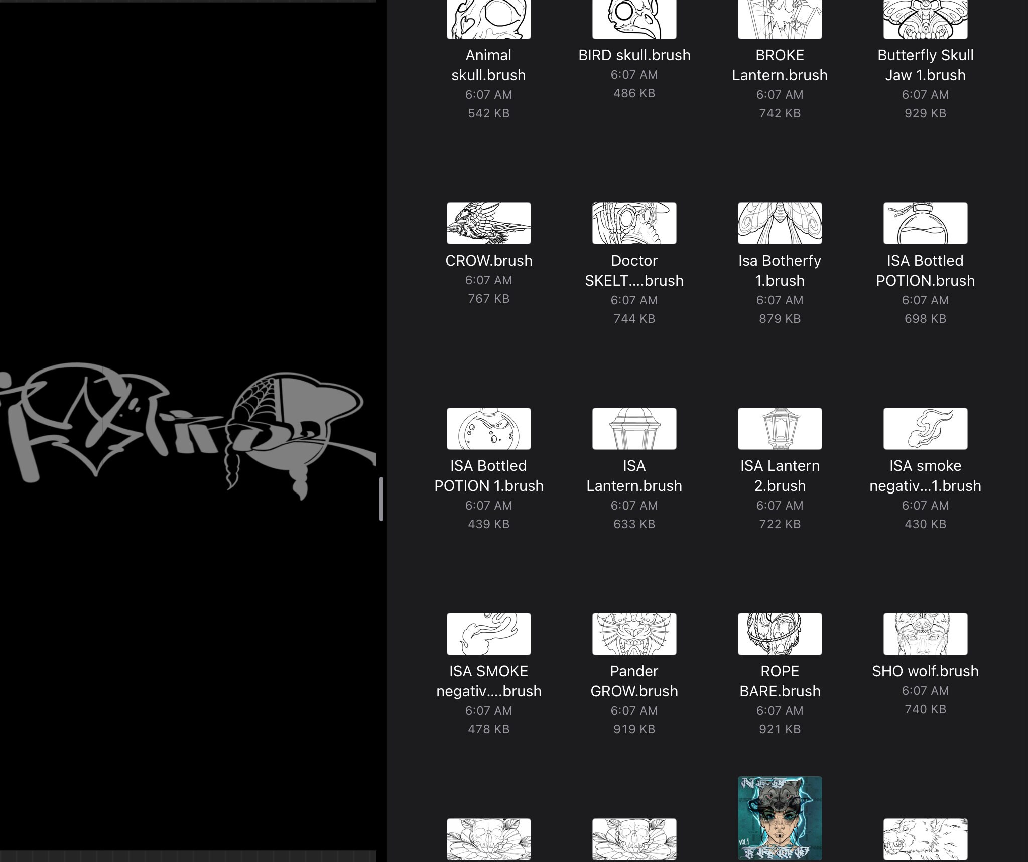The height and width of the screenshot is (862, 1028).
Task: Open the ISA smoke negativ...1.brush icon
Action: tap(925, 429)
